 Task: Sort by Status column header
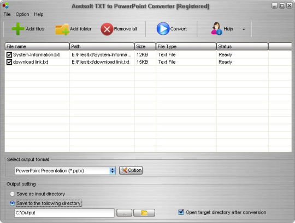point(242,46)
